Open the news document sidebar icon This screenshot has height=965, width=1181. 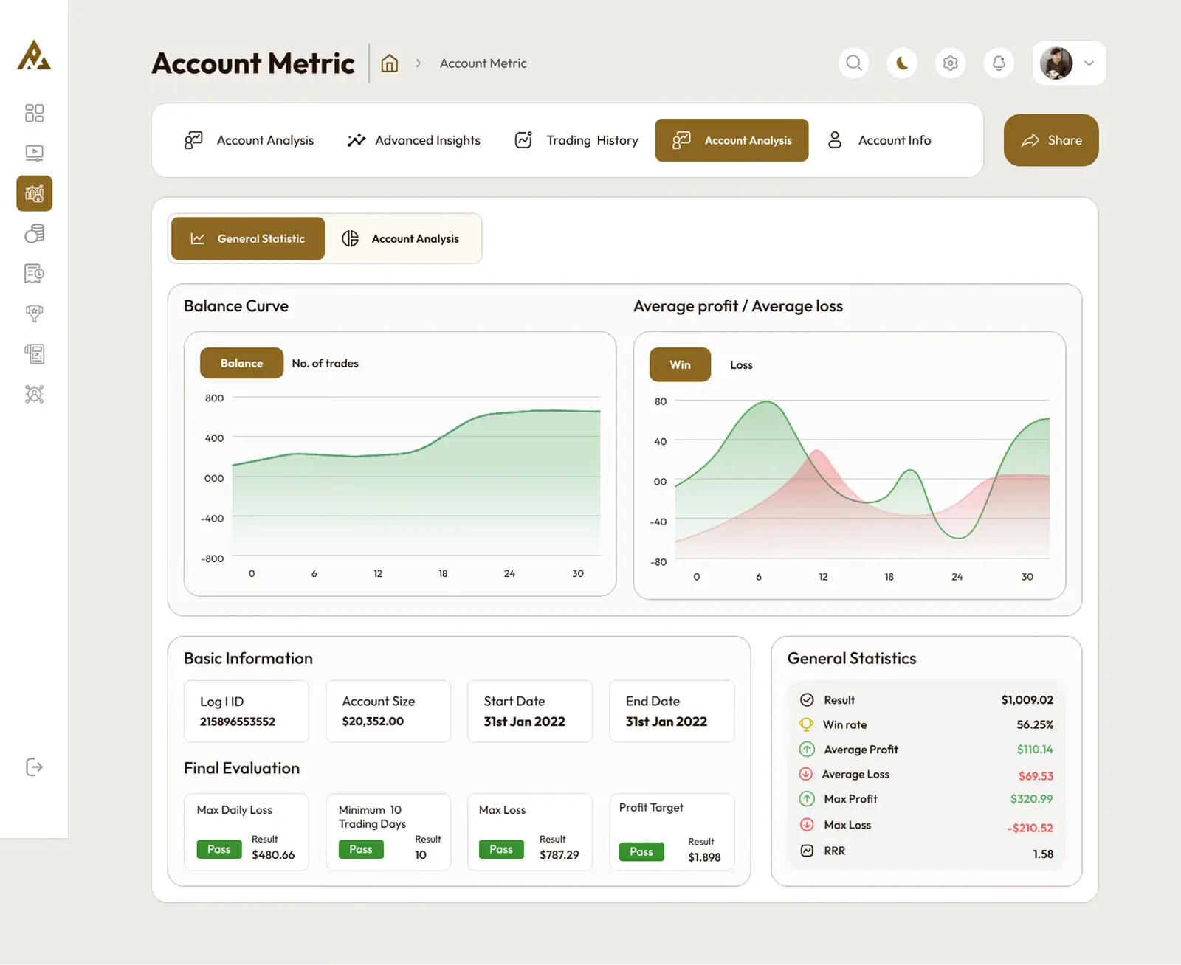pyautogui.click(x=34, y=354)
